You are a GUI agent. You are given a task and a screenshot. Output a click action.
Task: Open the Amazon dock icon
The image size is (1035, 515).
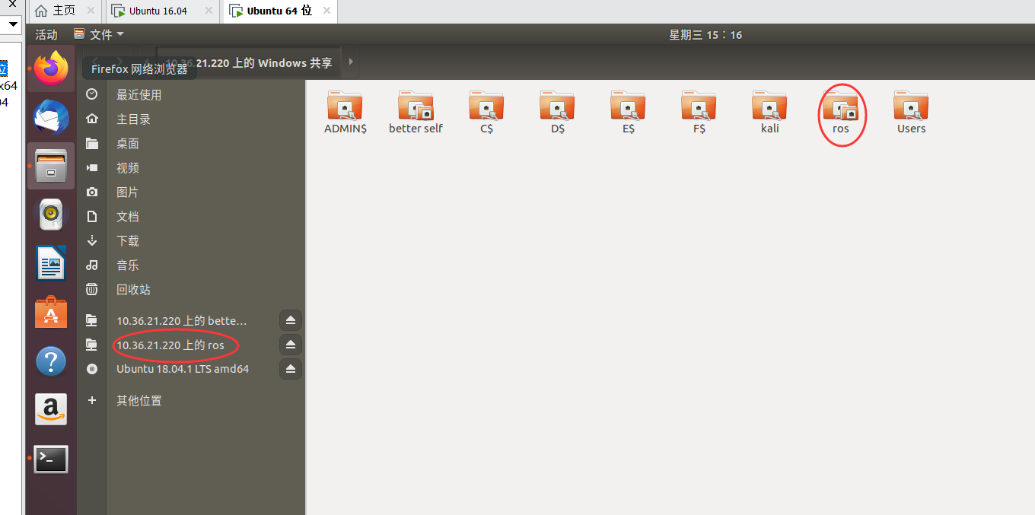point(51,409)
